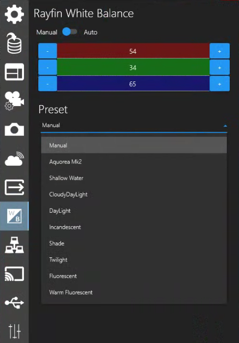Open the network topology icon
The image size is (239, 343).
[14, 245]
